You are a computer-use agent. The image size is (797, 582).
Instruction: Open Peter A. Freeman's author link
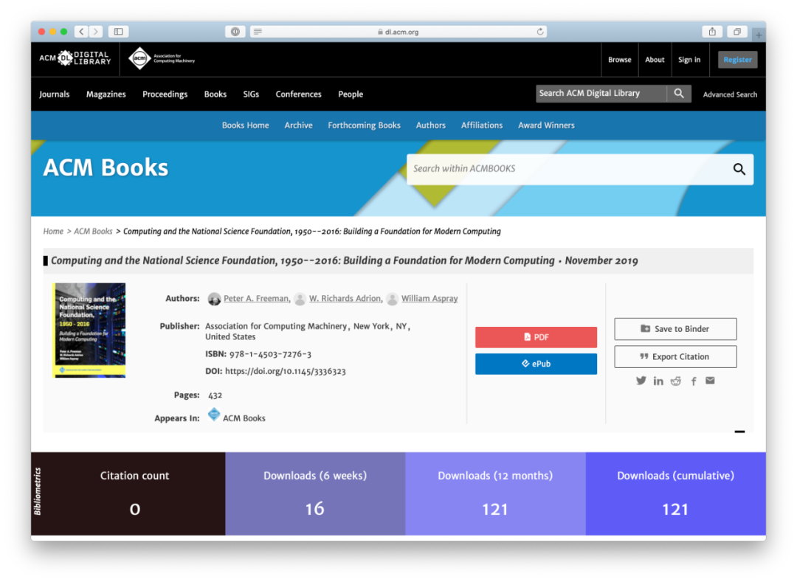[257, 299]
